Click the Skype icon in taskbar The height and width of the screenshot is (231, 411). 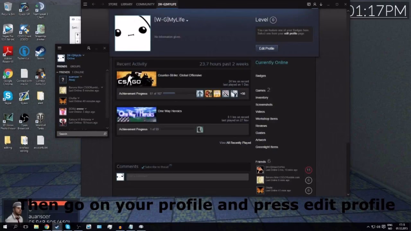pos(67,227)
